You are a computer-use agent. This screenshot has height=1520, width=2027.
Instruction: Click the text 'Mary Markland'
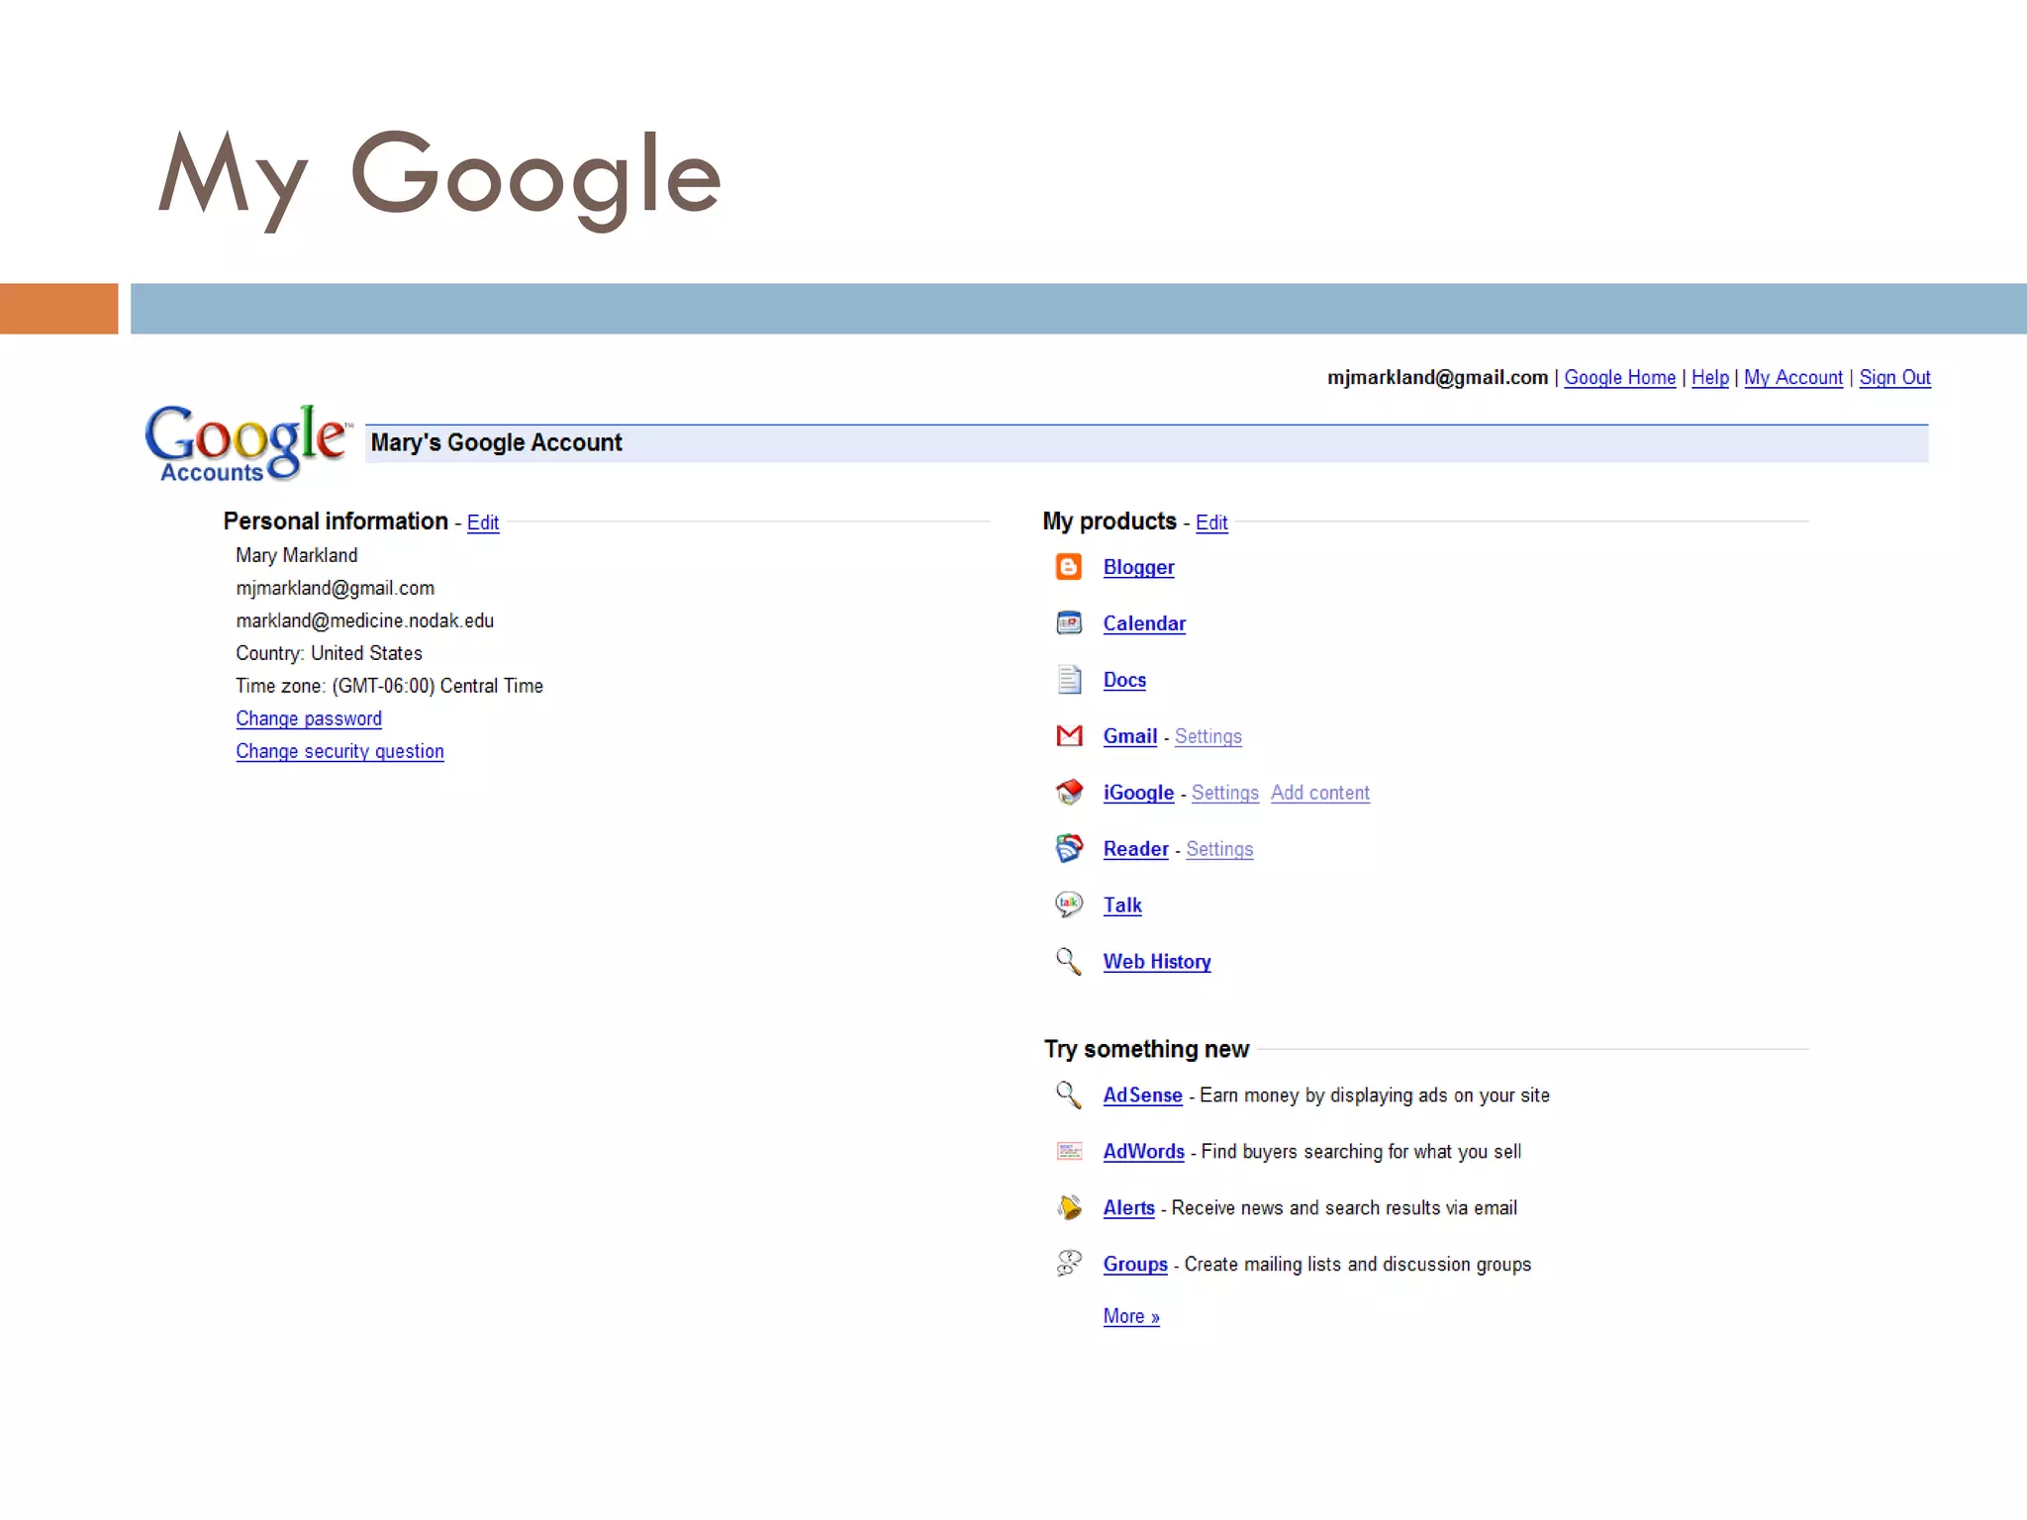pos(296,555)
